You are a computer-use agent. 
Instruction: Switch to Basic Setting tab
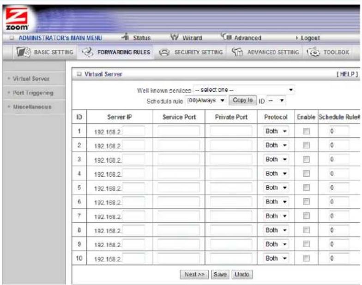tap(54, 52)
